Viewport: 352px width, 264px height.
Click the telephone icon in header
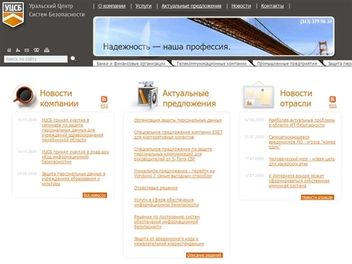37,50
